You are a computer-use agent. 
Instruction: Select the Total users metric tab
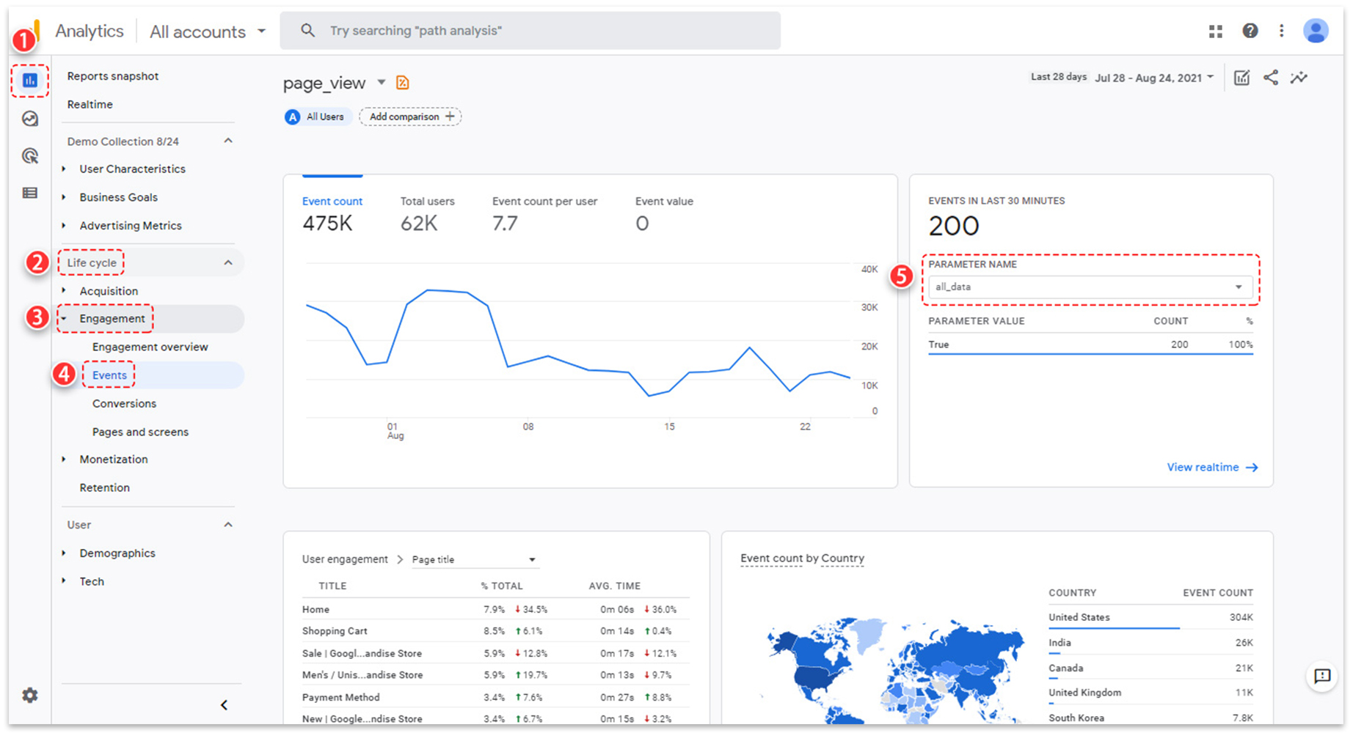(427, 214)
